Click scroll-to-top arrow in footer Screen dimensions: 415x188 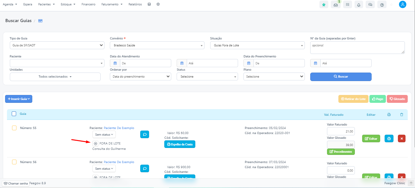(x=411, y=183)
